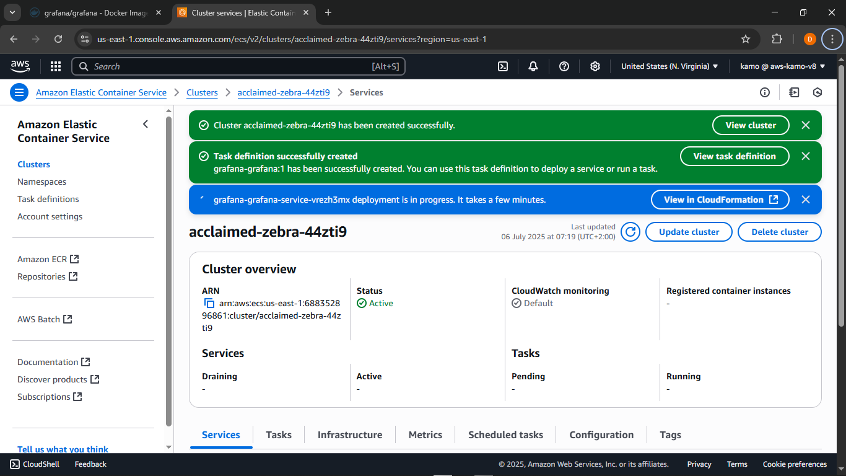This screenshot has height=476, width=846.
Task: Dismiss the cluster created success banner
Action: pos(806,125)
